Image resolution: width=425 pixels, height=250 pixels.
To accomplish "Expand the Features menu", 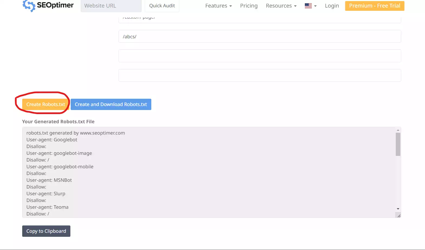I will [x=218, y=6].
